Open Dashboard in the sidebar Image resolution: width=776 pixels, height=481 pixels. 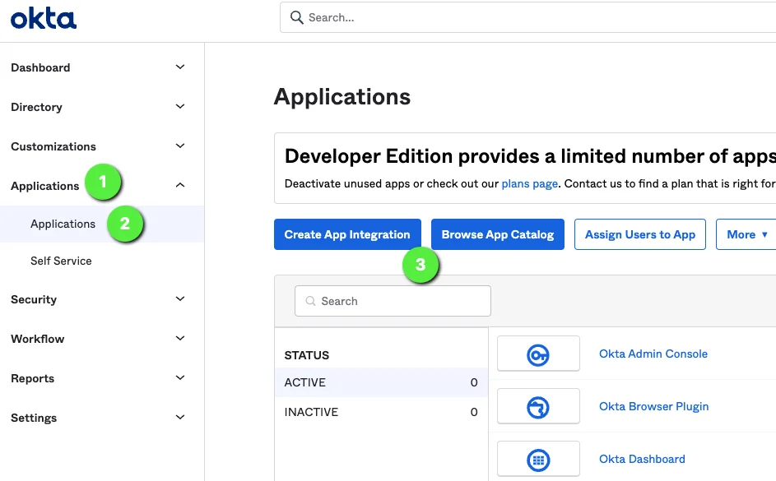click(40, 67)
